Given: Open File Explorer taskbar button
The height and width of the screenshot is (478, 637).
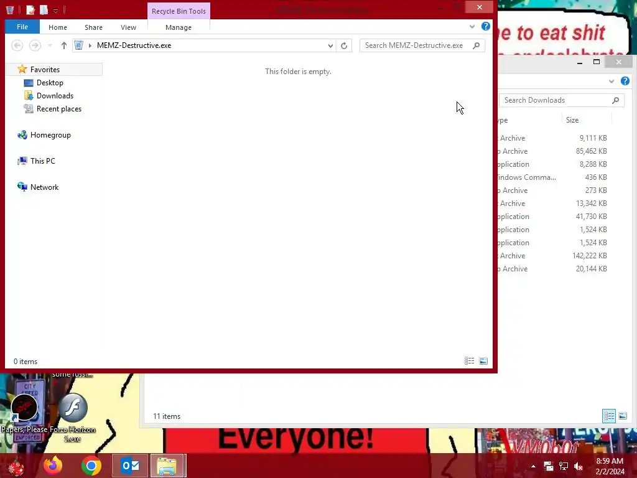Looking at the screenshot, I should [168, 466].
